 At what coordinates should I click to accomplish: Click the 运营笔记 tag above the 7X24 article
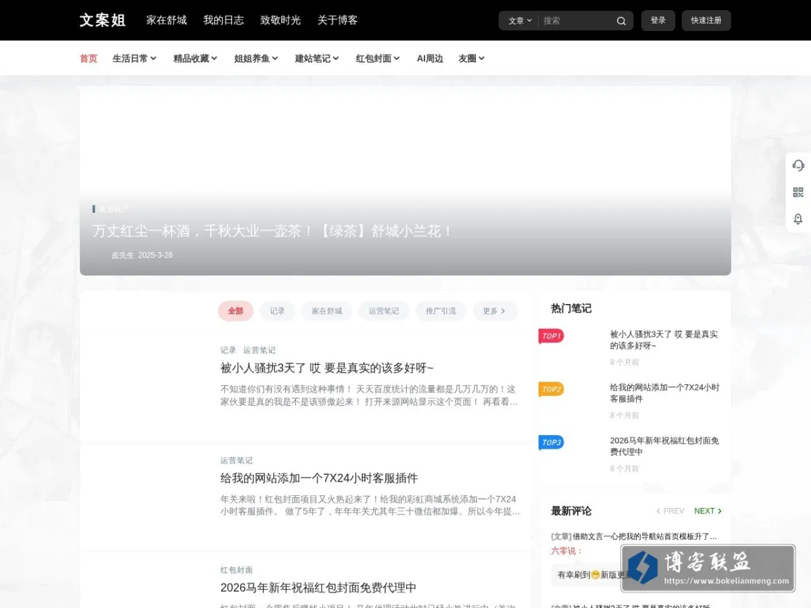point(237,460)
